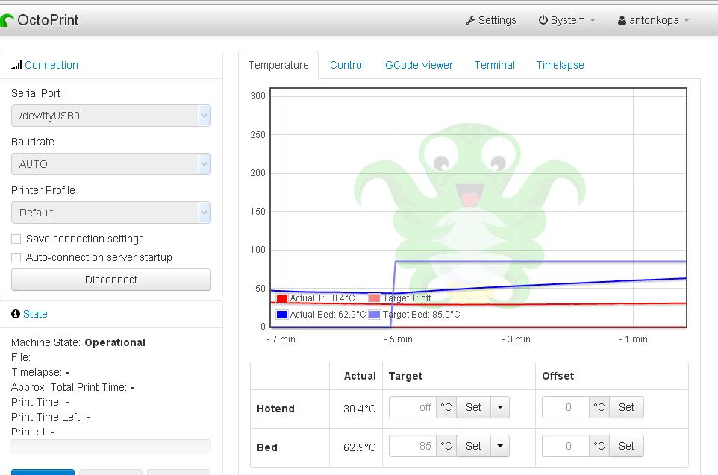Open the Baudrate dropdown
This screenshot has width=718, height=475.
(111, 164)
